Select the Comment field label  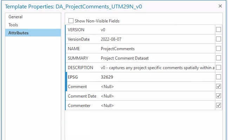77,87
